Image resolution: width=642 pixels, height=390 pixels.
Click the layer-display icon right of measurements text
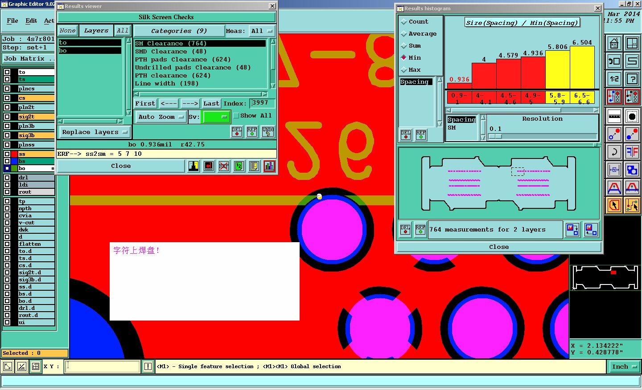(572, 230)
